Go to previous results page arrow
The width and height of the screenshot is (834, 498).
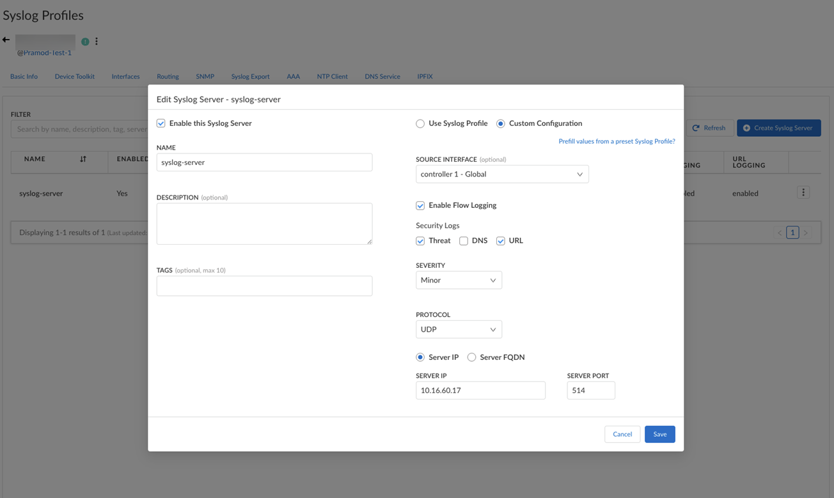pos(780,233)
